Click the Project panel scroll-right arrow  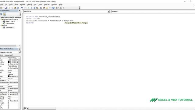tap(20, 46)
